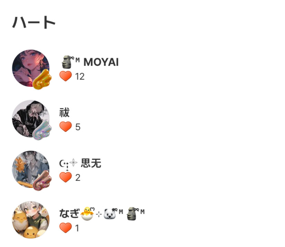Click the polar bear emoji in なぎ's name
Image resolution: width=285 pixels, height=247 pixels.
click(110, 214)
